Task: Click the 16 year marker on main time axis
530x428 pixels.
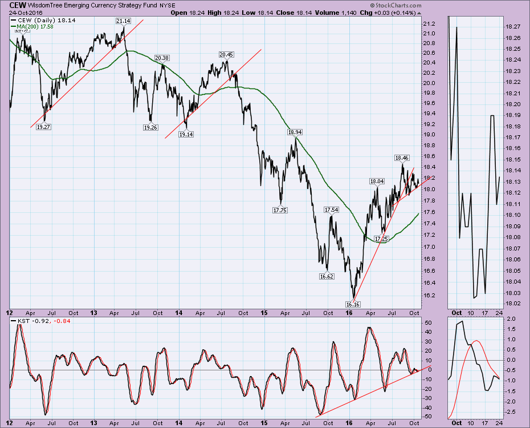Action: pos(349,313)
